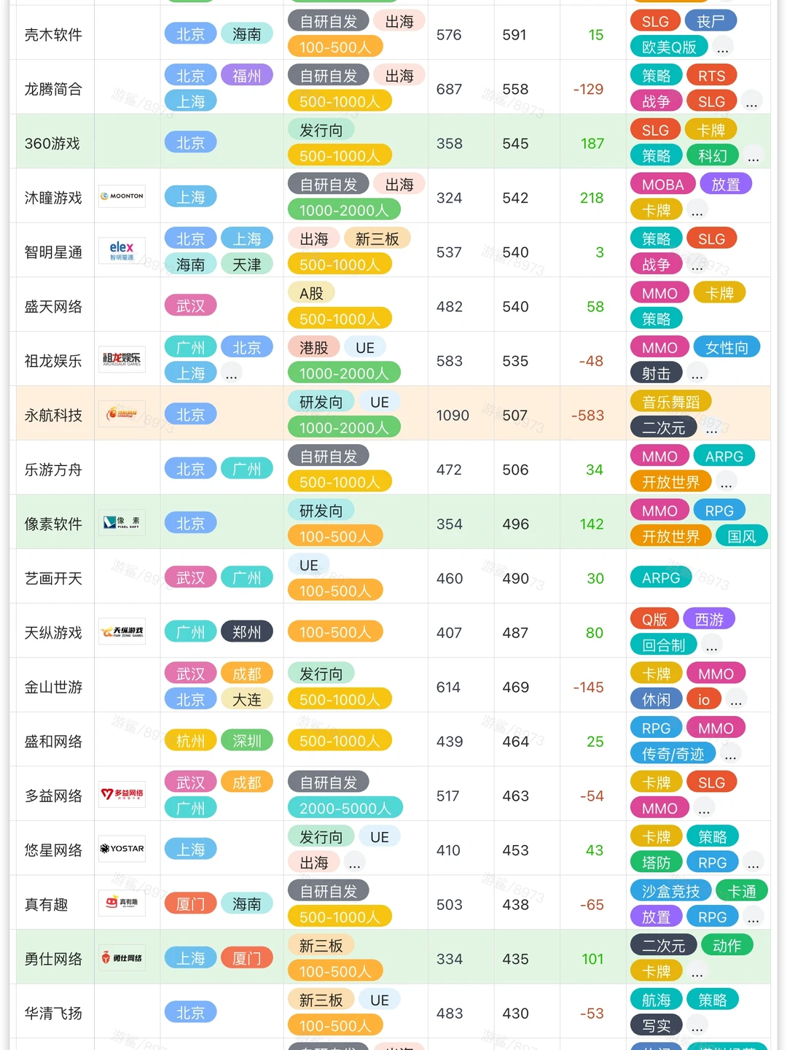The height and width of the screenshot is (1050, 787).
Task: Select the 音乐舞蹈 tag in 永航科技 row
Action: (x=670, y=401)
